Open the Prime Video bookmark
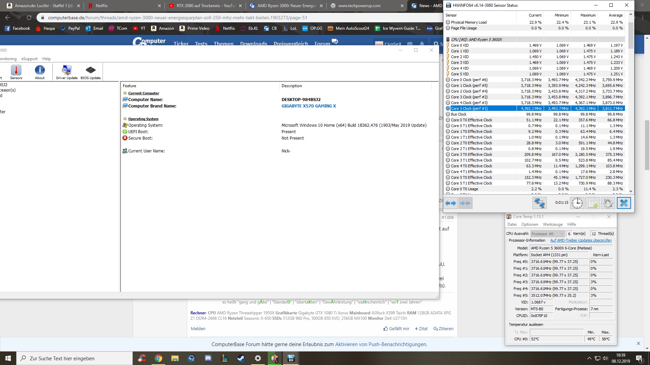650x365 pixels. [194, 28]
